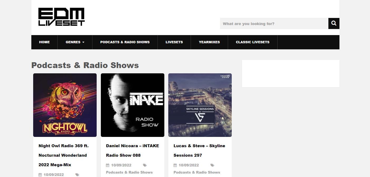This screenshot has height=177, width=370.
Task: Click 10/09/2022 date under Skyline Sessions 297
Action: (x=189, y=165)
